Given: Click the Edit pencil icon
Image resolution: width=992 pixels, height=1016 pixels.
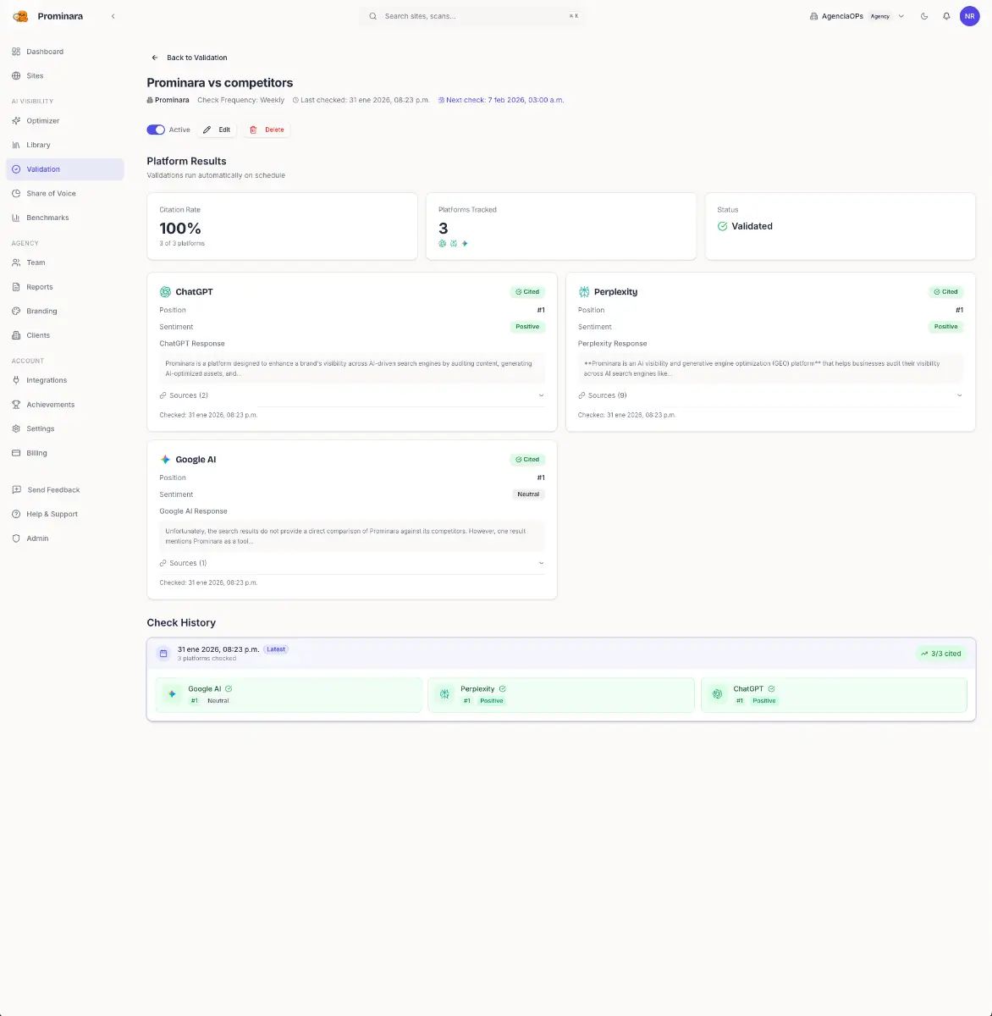Looking at the screenshot, I should pos(207,130).
